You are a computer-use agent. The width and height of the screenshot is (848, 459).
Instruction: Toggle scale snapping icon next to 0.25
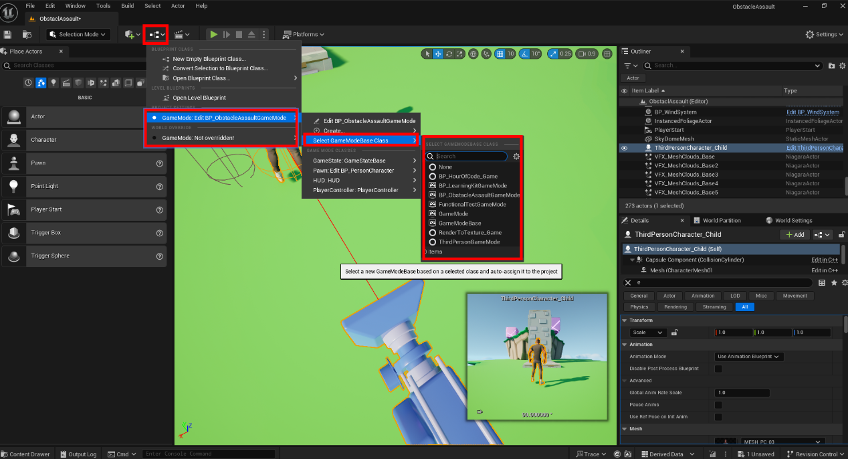pyautogui.click(x=553, y=54)
